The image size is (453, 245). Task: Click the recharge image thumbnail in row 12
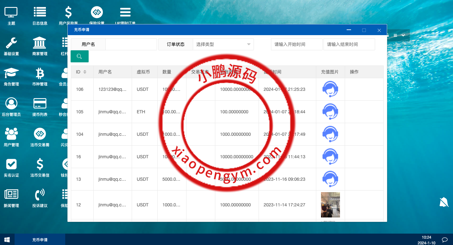pyautogui.click(x=330, y=205)
